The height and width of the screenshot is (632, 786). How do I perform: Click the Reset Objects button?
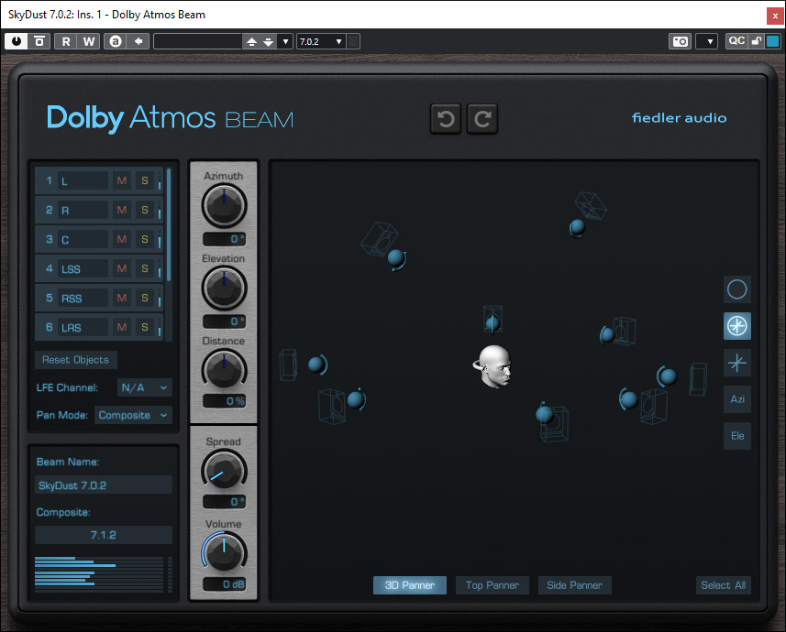click(75, 359)
